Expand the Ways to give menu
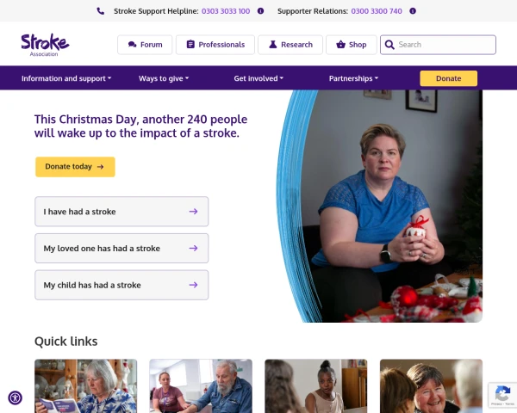517x413 pixels. 164,78
